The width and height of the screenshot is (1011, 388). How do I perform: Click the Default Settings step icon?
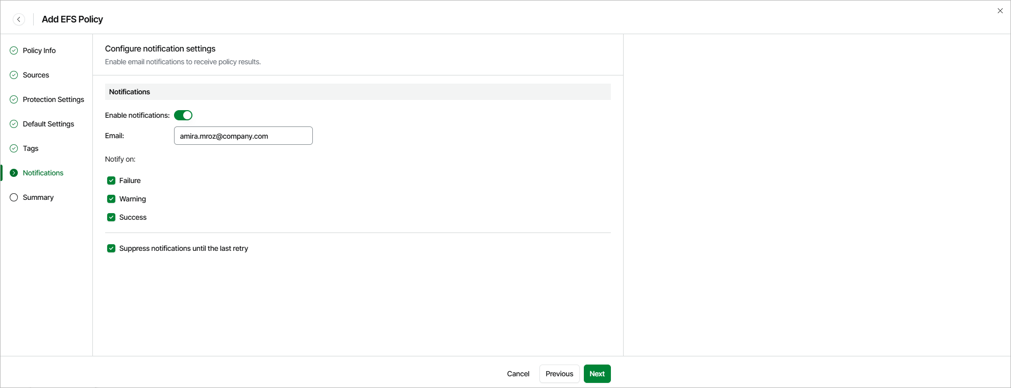[13, 123]
